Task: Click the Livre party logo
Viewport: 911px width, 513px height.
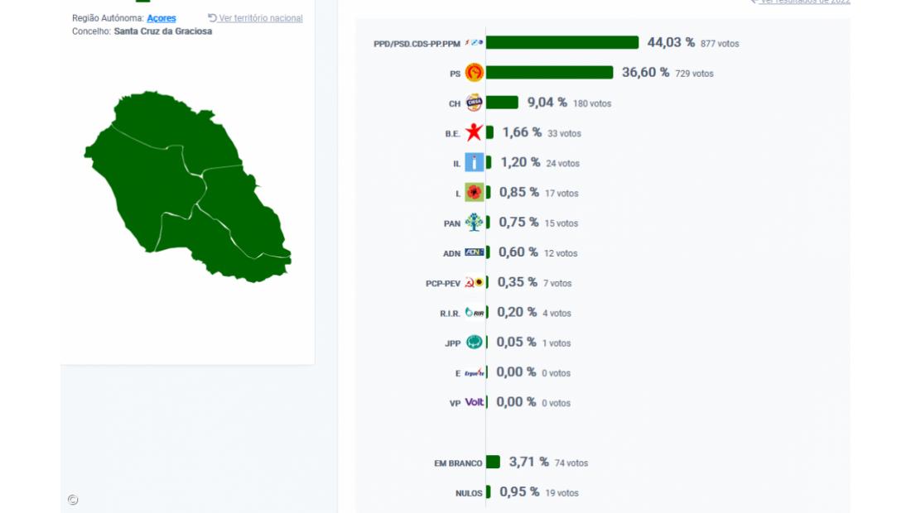Action: coord(472,192)
